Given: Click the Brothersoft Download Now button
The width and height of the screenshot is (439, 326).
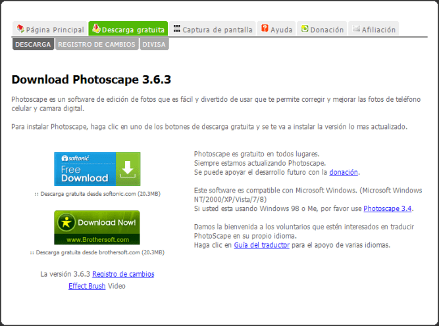Looking at the screenshot, I should (97, 227).
